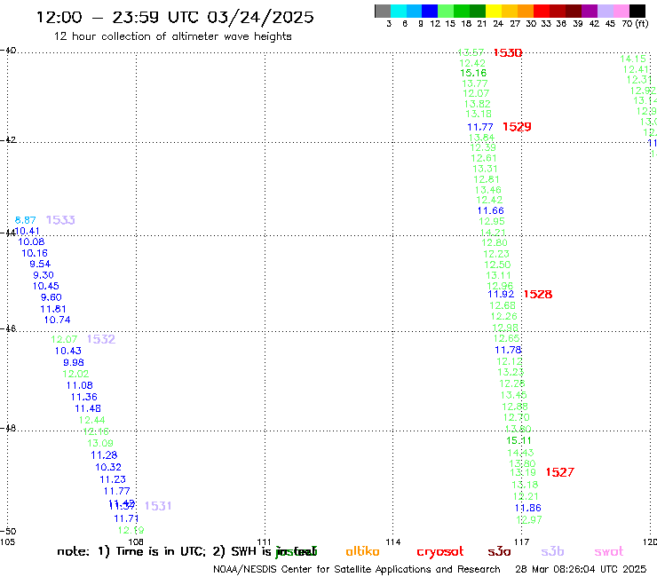This screenshot has height=577, width=657.
Task: Select the reading 9.30
Action: coord(44,275)
